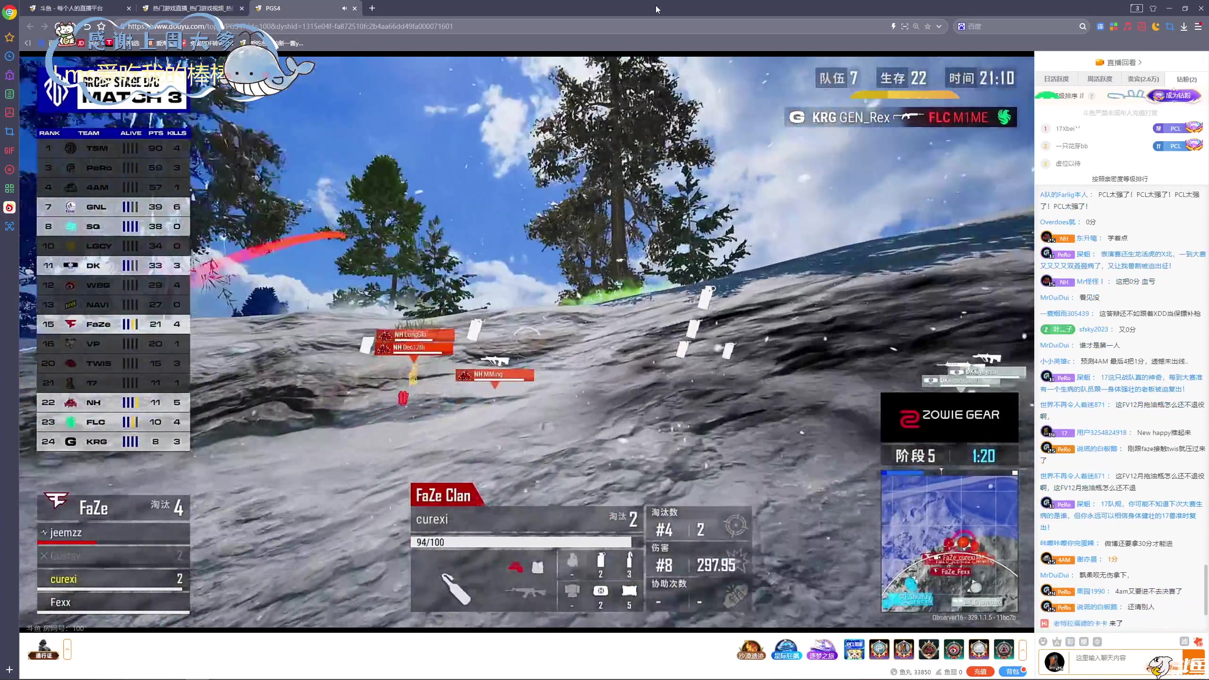Select the PCL加油 gift
The width and height of the screenshot is (1209, 680).
click(854, 649)
